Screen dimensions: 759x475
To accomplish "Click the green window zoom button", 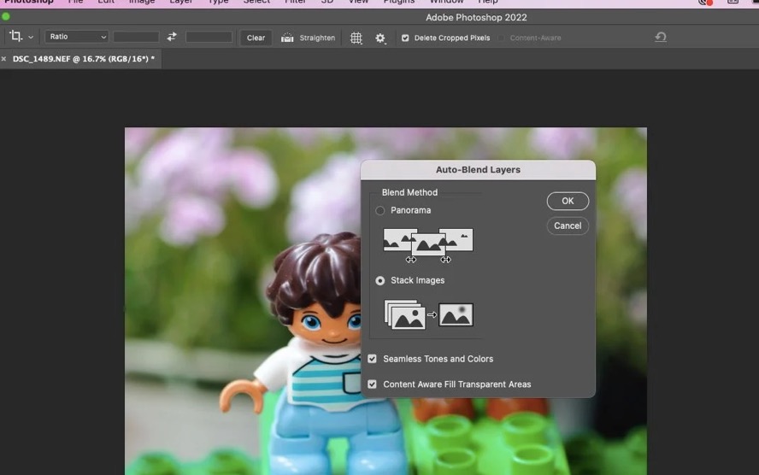I will coord(6,16).
